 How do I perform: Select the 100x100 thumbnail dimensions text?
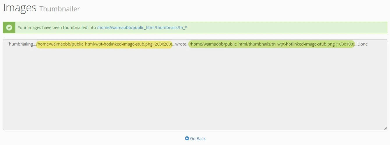(x=345, y=44)
